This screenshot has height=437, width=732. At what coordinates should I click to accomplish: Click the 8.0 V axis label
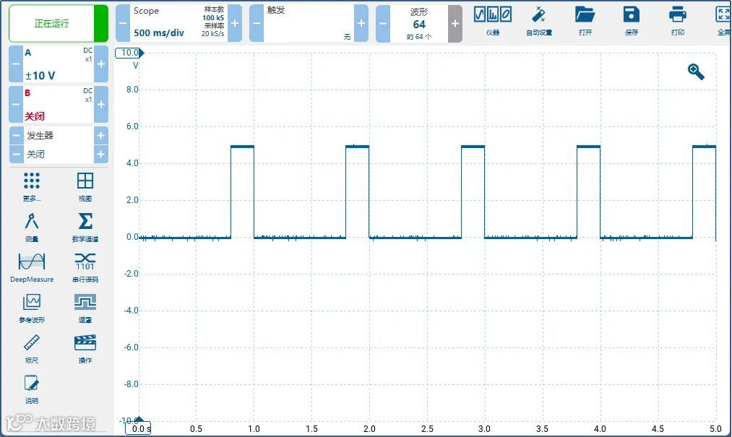tap(132, 90)
